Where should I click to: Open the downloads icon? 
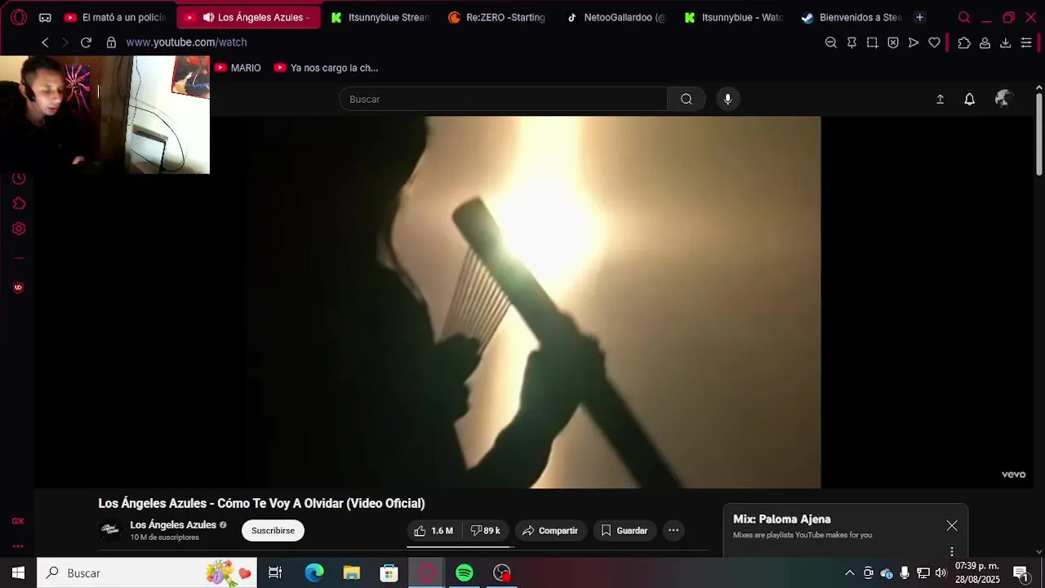pos(1006,42)
